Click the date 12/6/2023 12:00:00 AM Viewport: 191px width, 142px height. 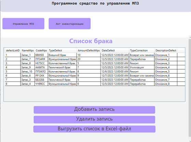tap(115, 72)
